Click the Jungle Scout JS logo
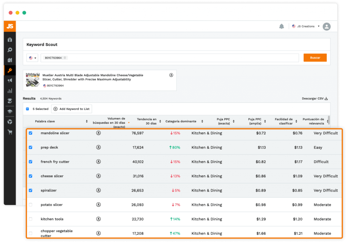Image resolution: width=347 pixels, height=243 pixels. click(x=10, y=26)
